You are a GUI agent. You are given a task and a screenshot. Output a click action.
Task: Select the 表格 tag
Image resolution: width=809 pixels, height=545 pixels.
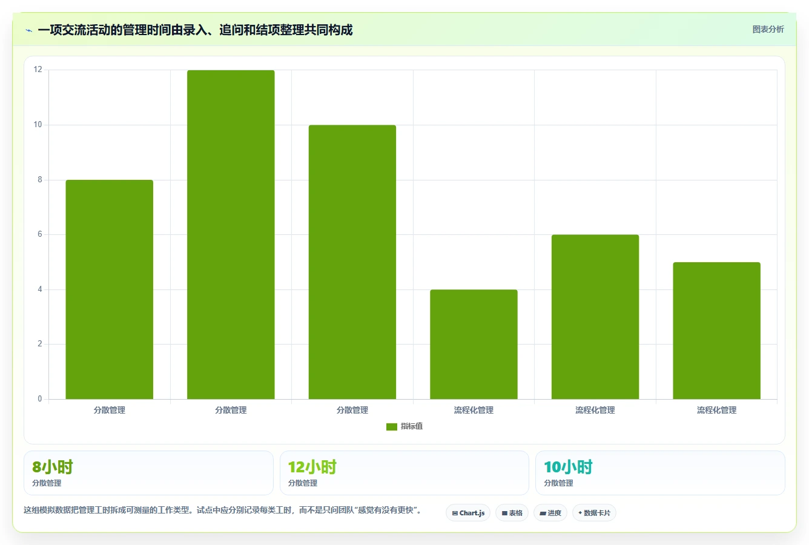pos(512,513)
